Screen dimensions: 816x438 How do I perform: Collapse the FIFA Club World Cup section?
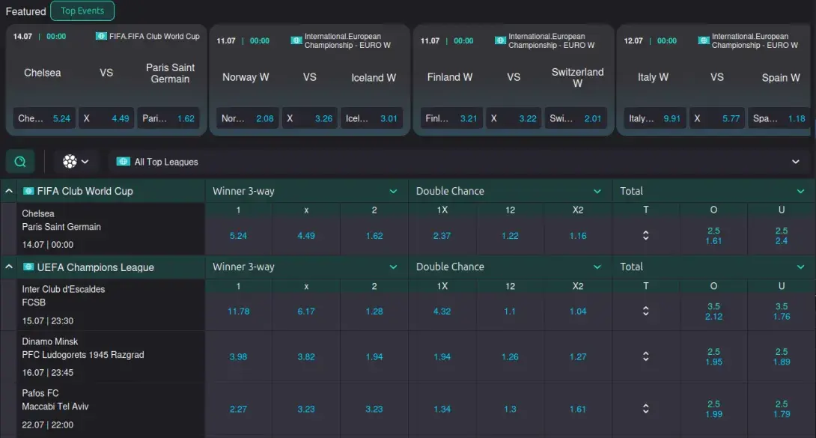tap(9, 191)
